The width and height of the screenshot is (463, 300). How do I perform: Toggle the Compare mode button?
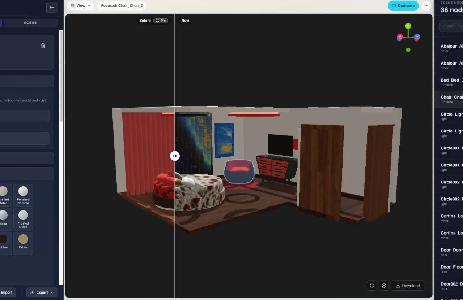tap(403, 6)
